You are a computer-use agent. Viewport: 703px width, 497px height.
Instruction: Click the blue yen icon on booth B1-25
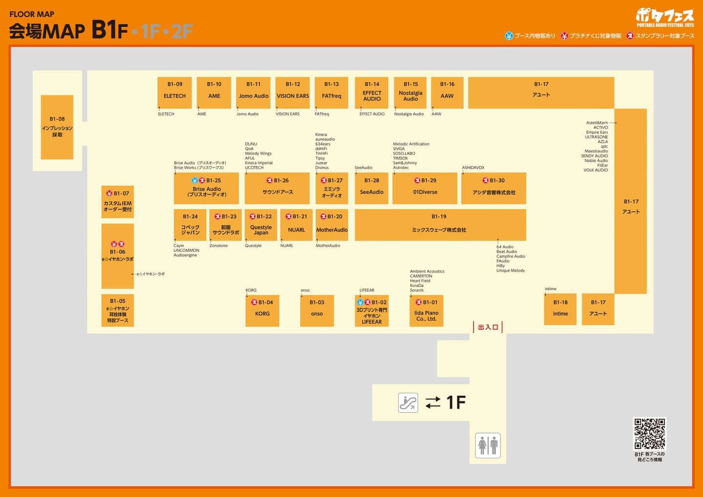click(x=195, y=180)
